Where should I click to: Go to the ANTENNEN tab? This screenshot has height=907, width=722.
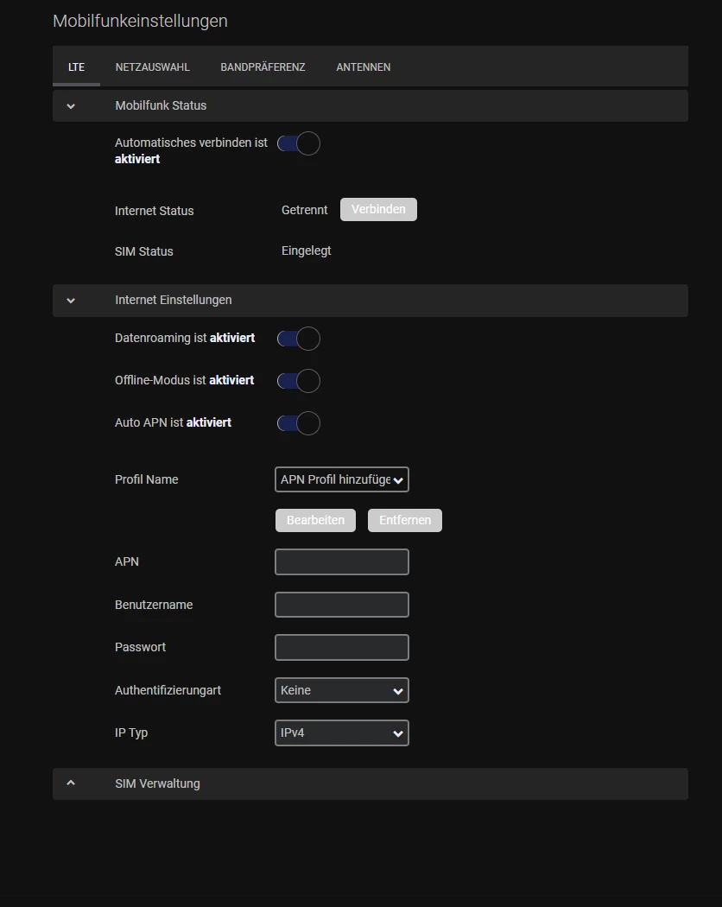click(363, 67)
